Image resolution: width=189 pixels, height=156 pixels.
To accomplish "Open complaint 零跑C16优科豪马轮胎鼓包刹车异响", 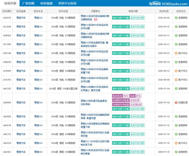I will pos(94,103).
